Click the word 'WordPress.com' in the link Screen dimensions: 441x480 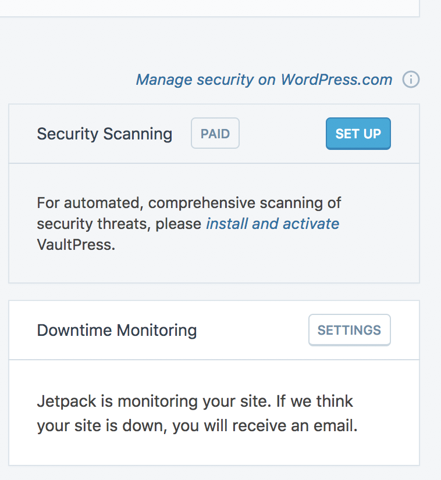click(336, 80)
